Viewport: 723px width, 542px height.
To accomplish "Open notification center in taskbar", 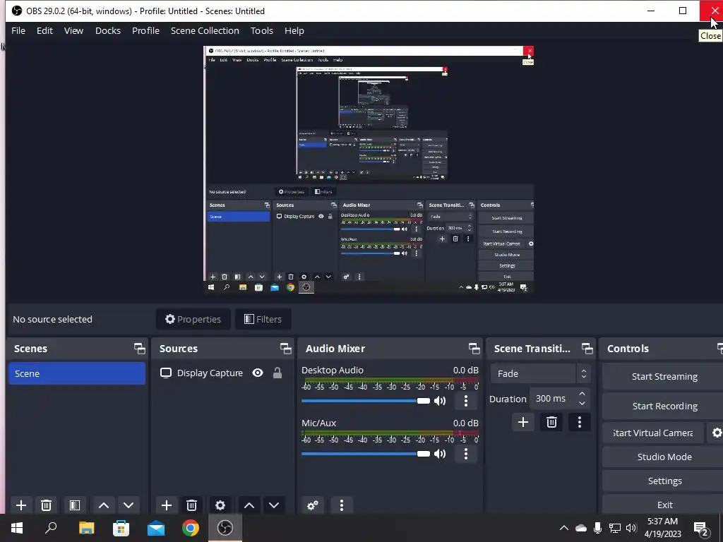I will pos(701,528).
